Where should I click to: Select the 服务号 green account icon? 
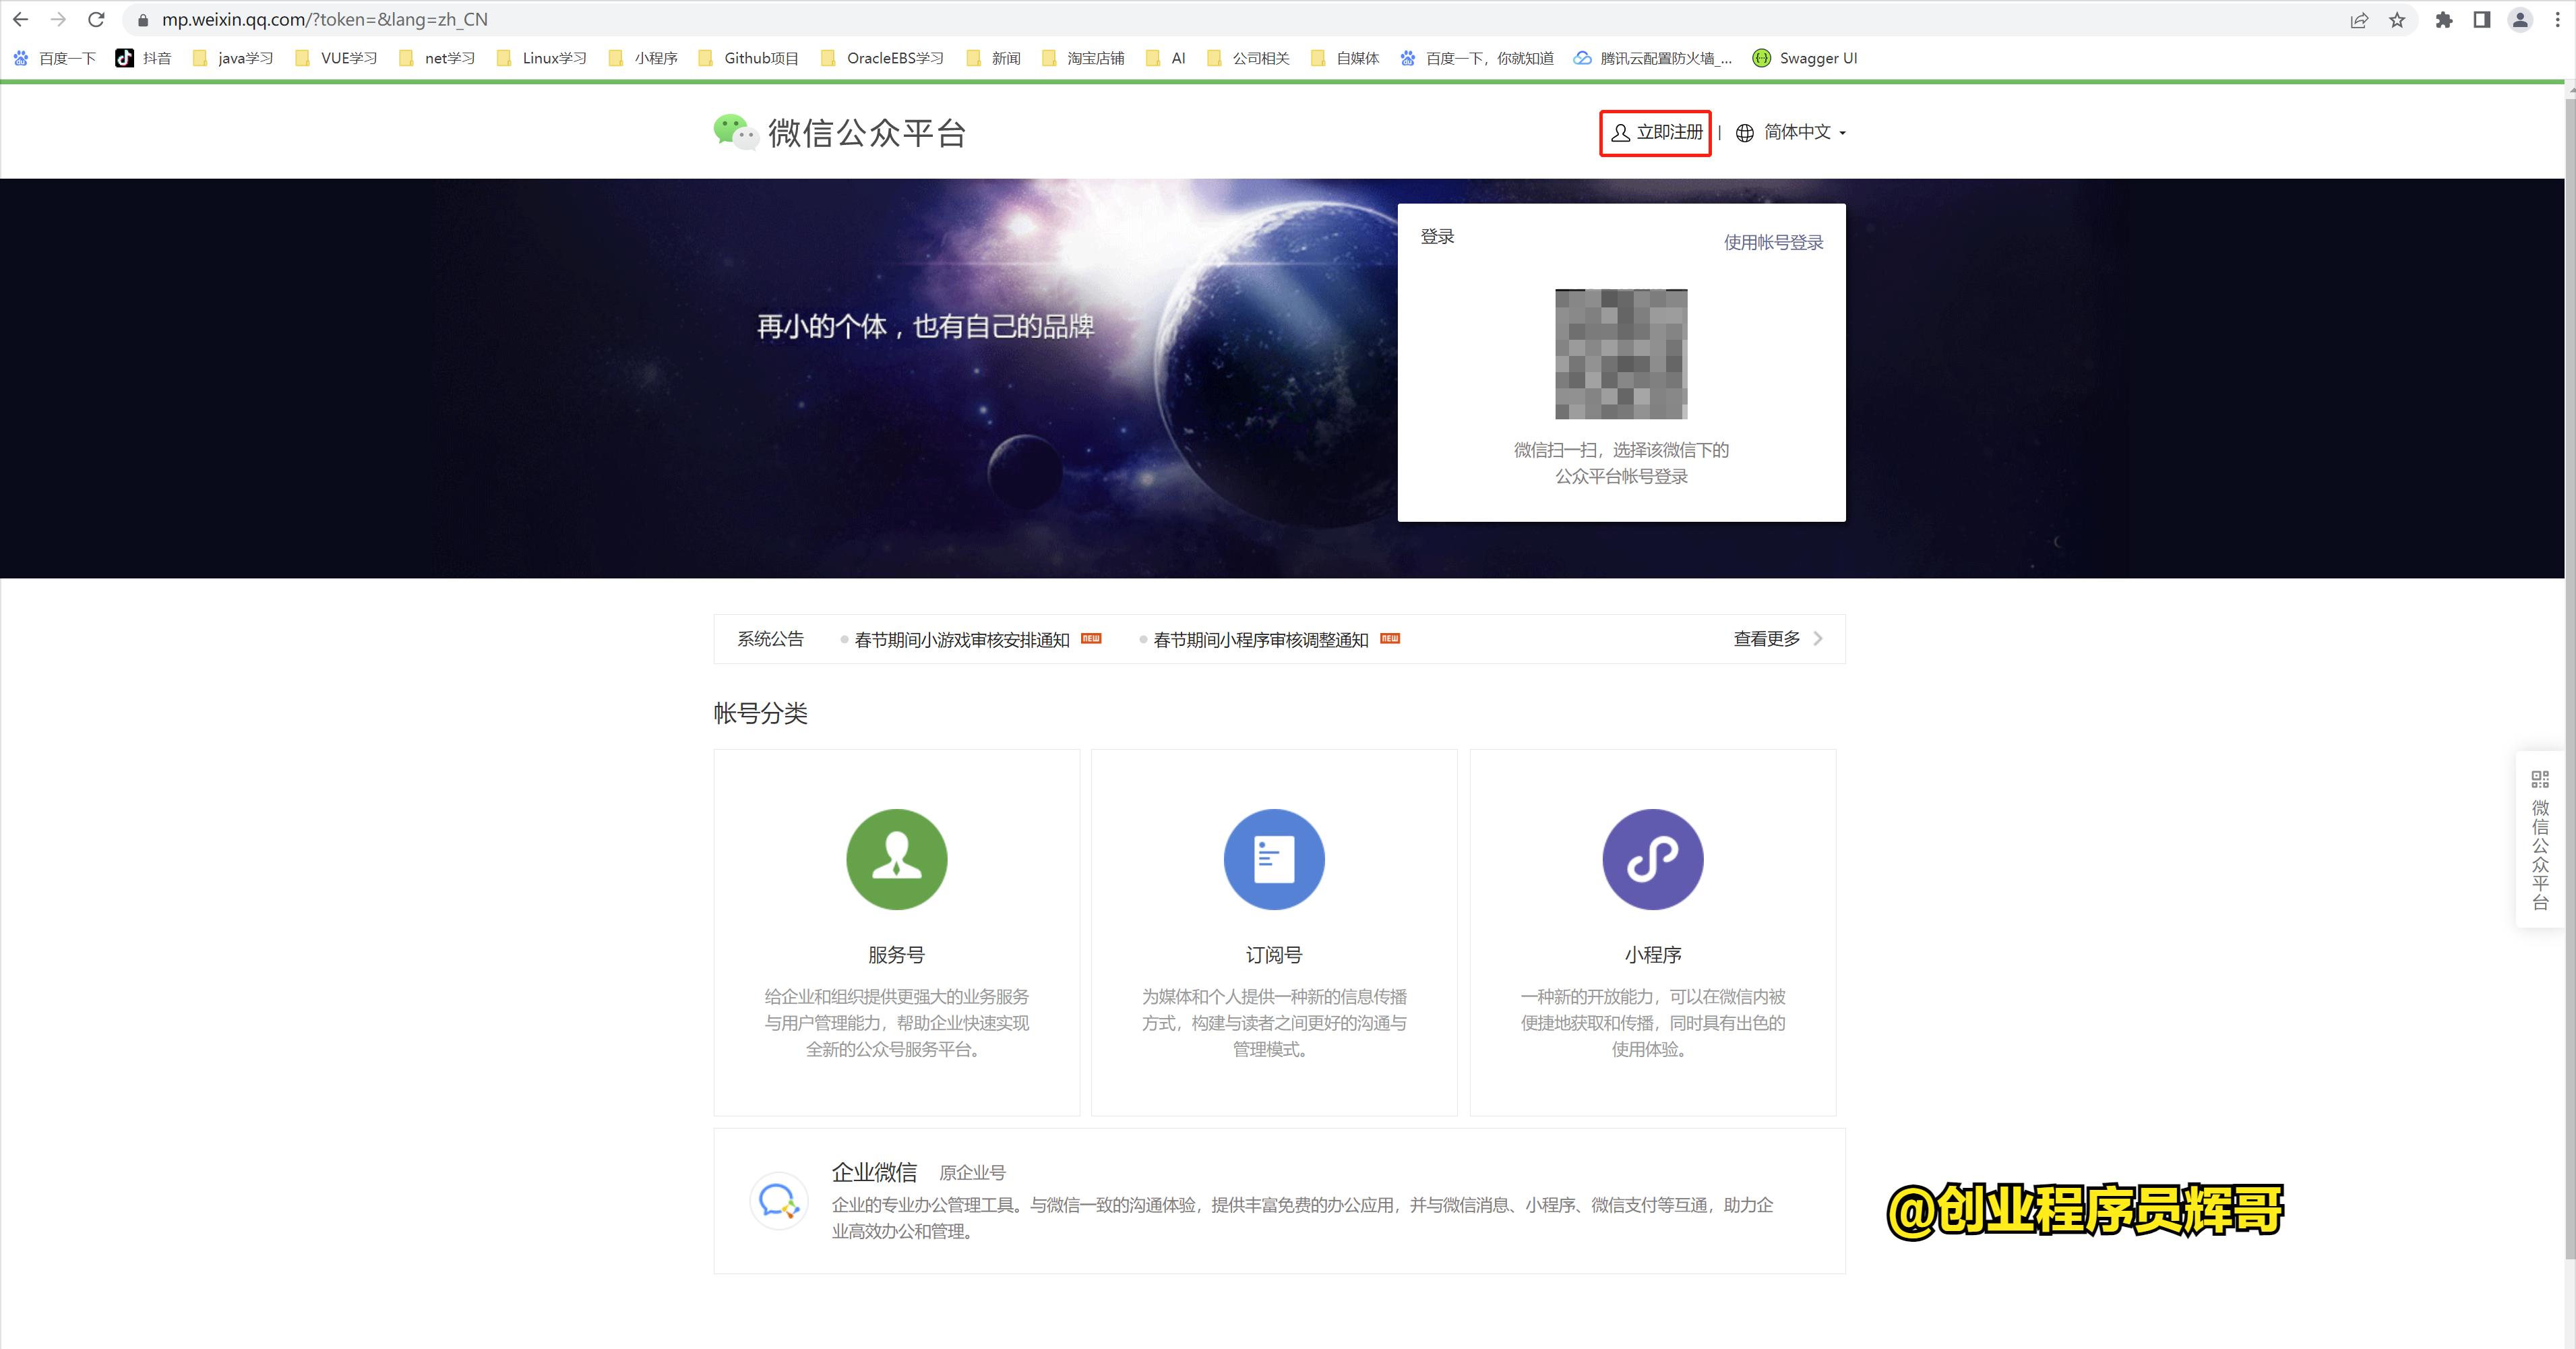pos(897,858)
